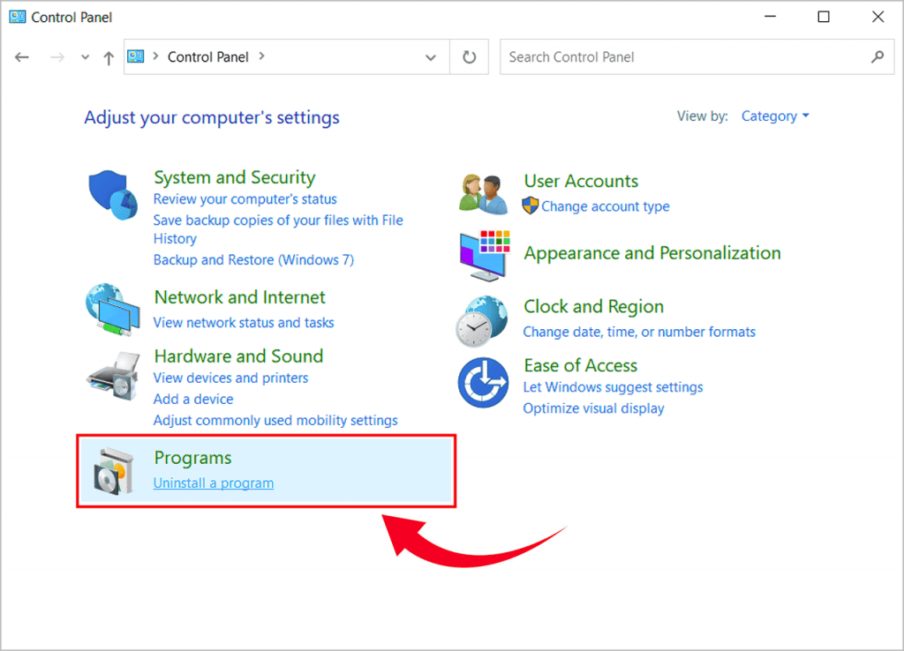Expand the address bar history dropdown

[x=431, y=57]
